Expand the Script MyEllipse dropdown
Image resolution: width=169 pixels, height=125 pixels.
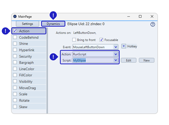point(116,60)
